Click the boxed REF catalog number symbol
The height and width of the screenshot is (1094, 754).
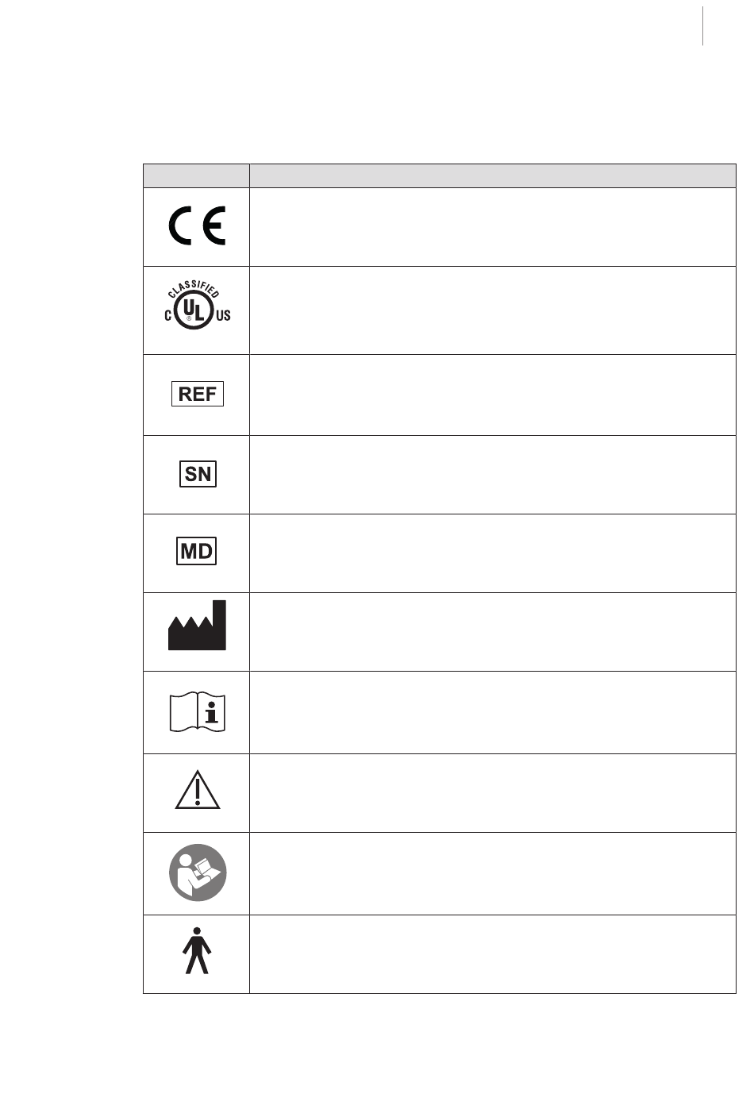pos(198,394)
